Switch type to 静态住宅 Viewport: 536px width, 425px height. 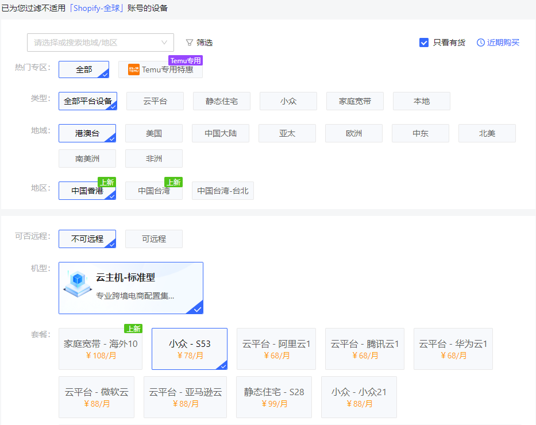click(x=222, y=101)
